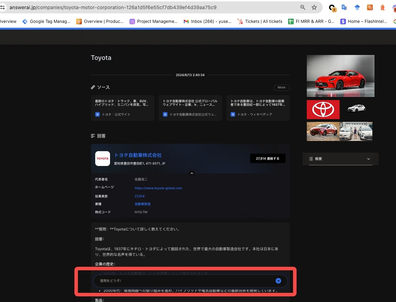Screen dimensions: 396x302
Task: Open the Home – FlashIntel bookmark
Action: pyautogui.click(x=364, y=21)
